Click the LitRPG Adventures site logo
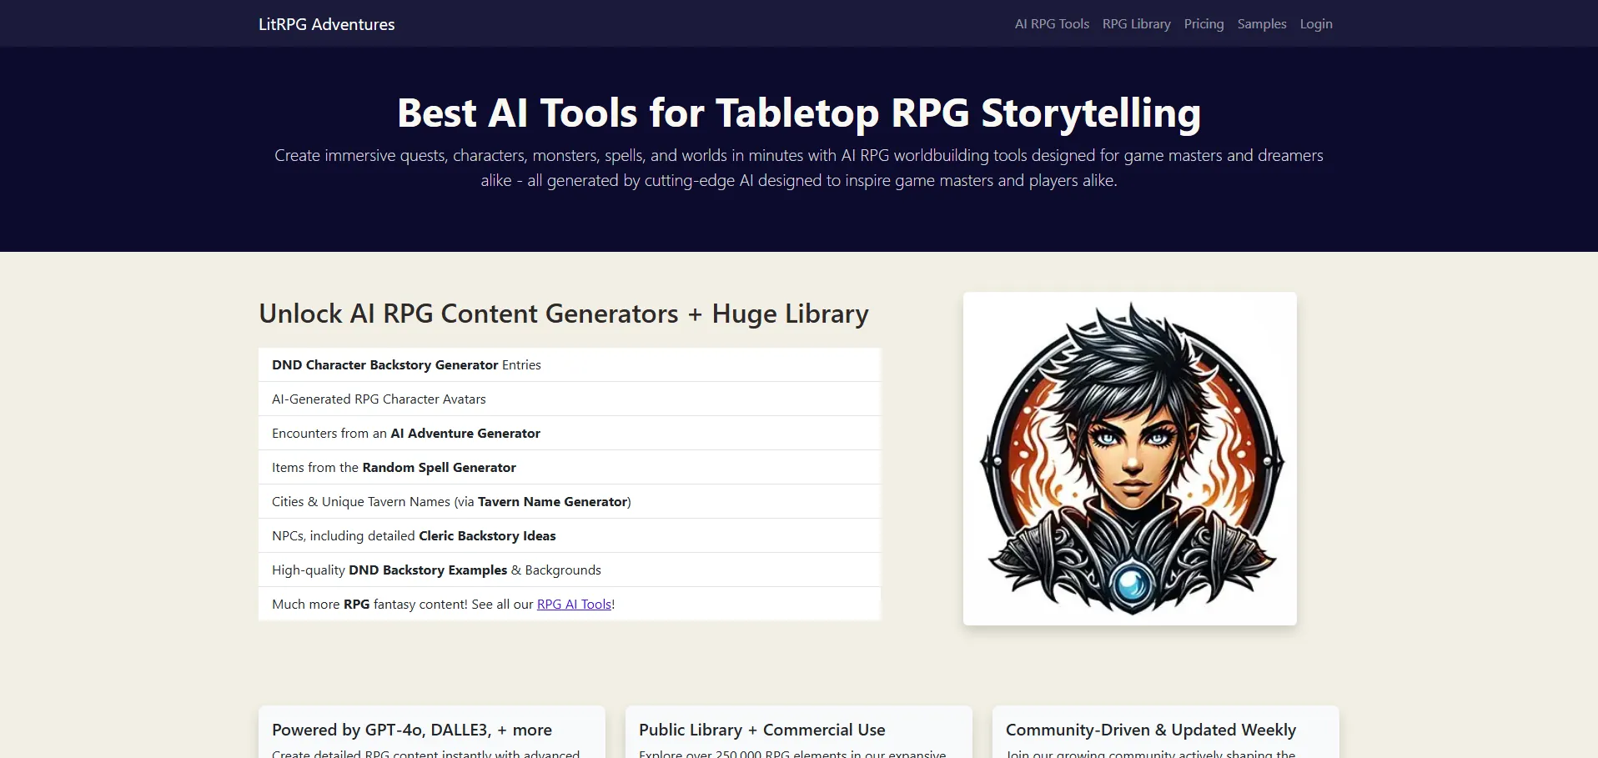This screenshot has width=1598, height=758. pos(326,24)
